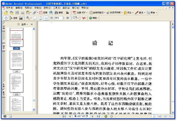The height and width of the screenshot is (121, 177).
Task: Enable Single Page layout
Action: click(154, 116)
